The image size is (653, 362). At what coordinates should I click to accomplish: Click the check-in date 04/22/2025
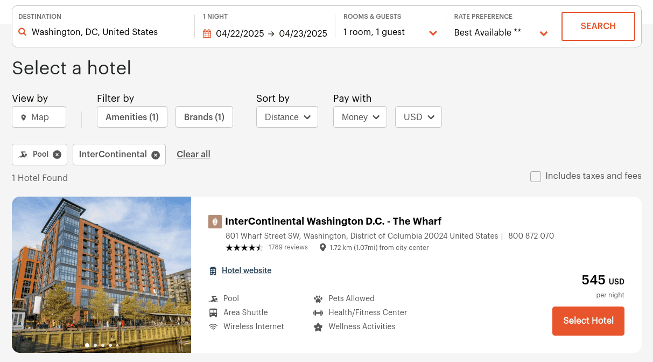click(x=240, y=33)
